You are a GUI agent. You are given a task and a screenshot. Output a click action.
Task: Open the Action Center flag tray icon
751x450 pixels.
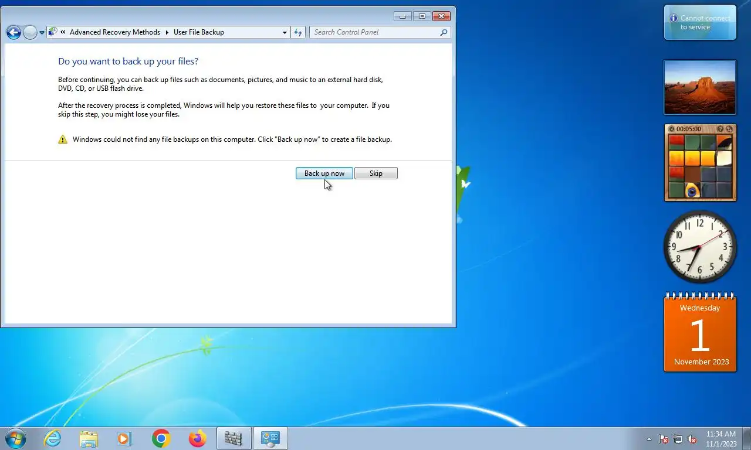pos(664,439)
